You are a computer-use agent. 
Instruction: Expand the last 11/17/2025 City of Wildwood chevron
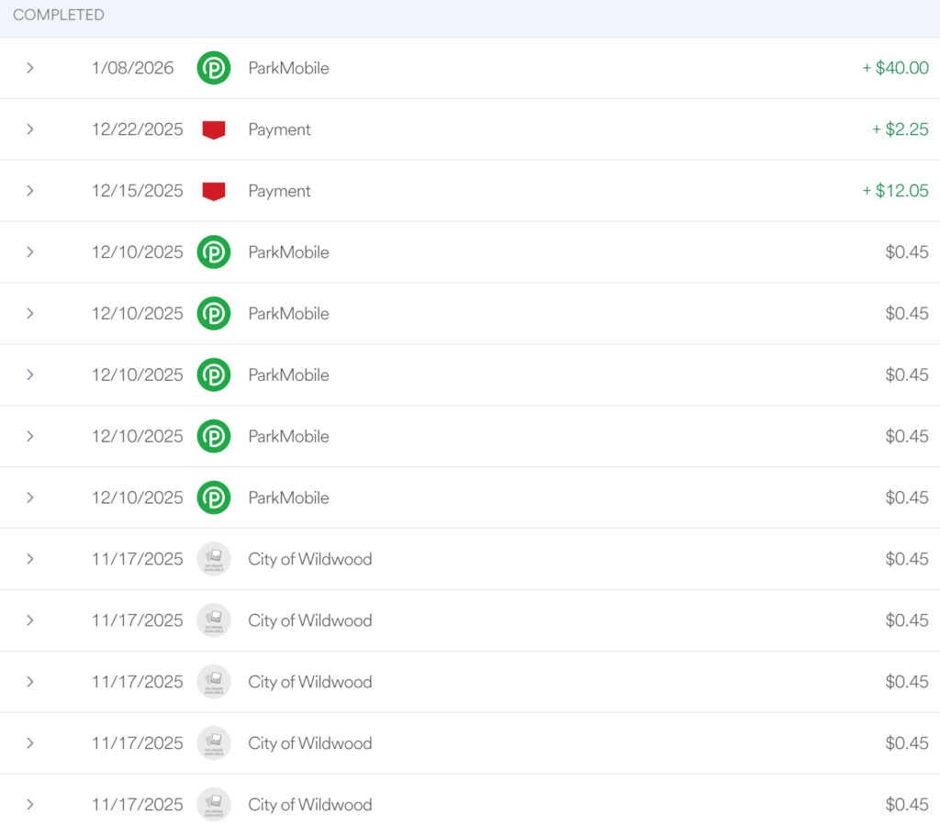click(30, 804)
